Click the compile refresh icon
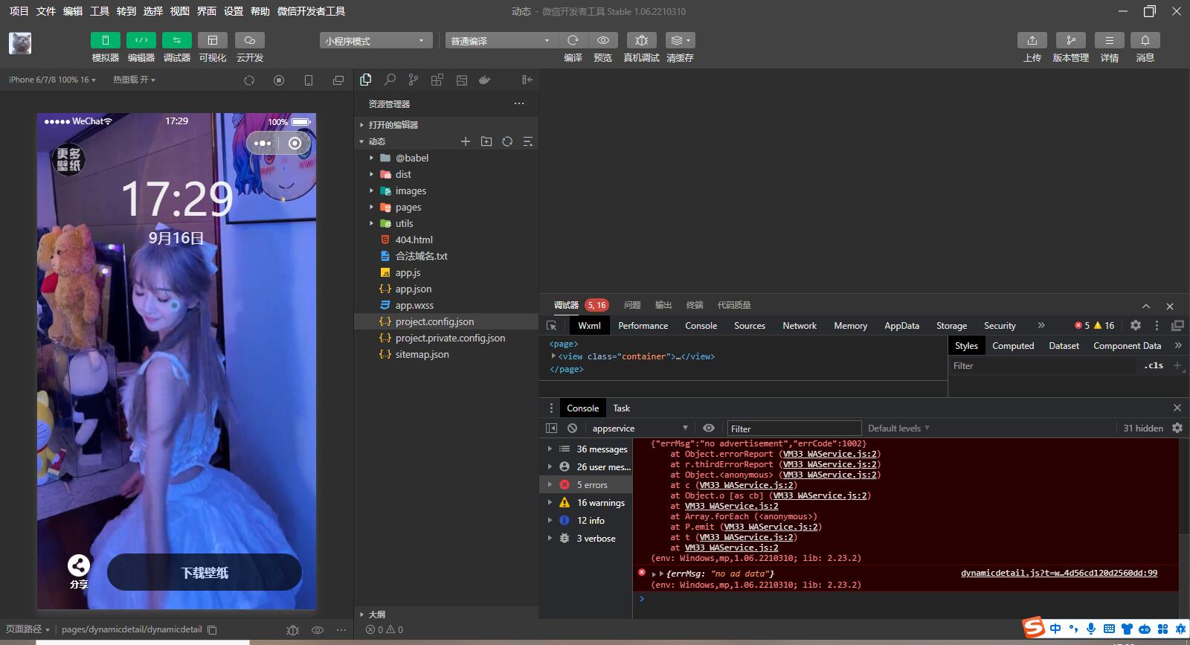 pos(573,40)
